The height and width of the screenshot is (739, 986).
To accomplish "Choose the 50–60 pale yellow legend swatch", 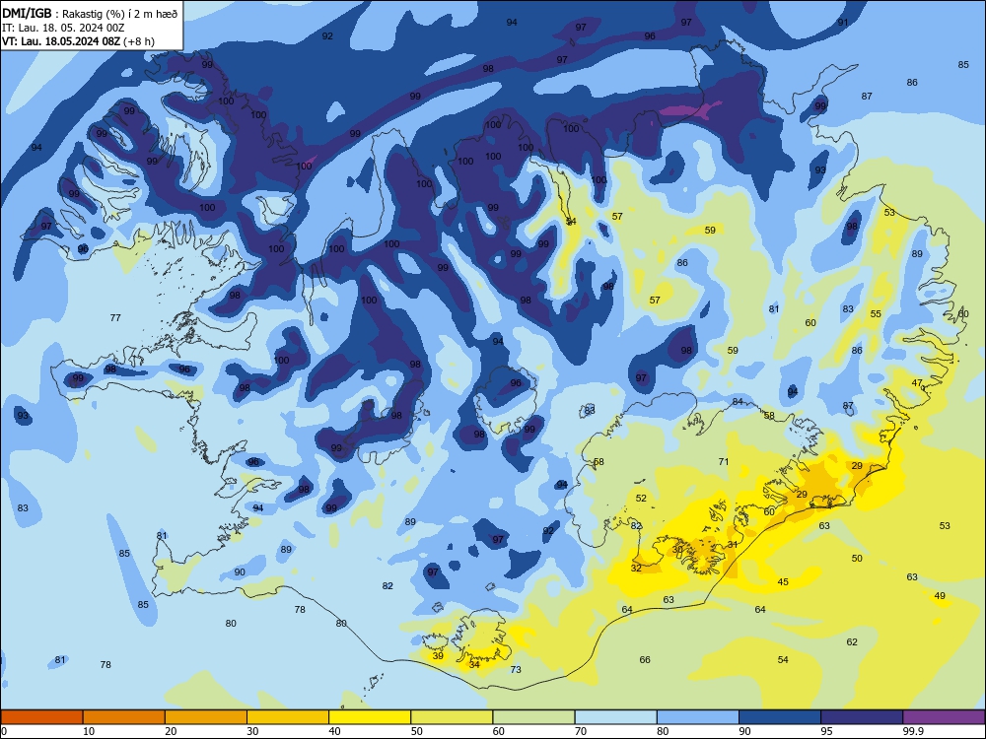I will click(x=452, y=717).
